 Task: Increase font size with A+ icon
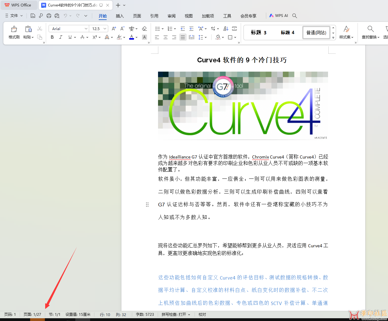[114, 29]
